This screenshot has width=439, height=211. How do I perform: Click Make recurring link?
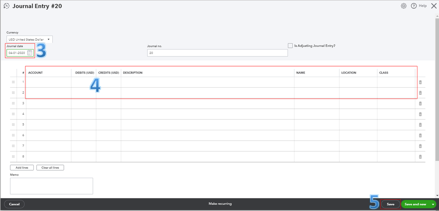pyautogui.click(x=220, y=204)
